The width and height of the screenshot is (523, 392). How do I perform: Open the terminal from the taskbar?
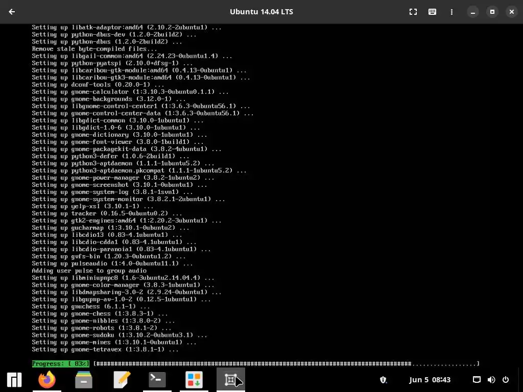(157, 380)
